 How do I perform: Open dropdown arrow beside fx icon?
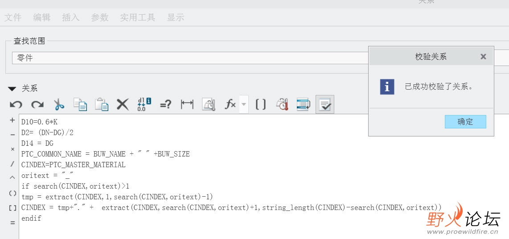point(244,104)
